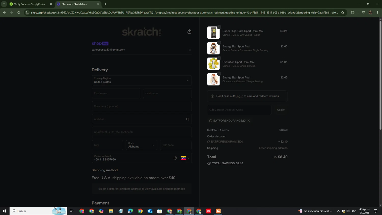This screenshot has width=382, height=215.
Task: Expand State dropdown showing Alabama
Action: [142, 145]
